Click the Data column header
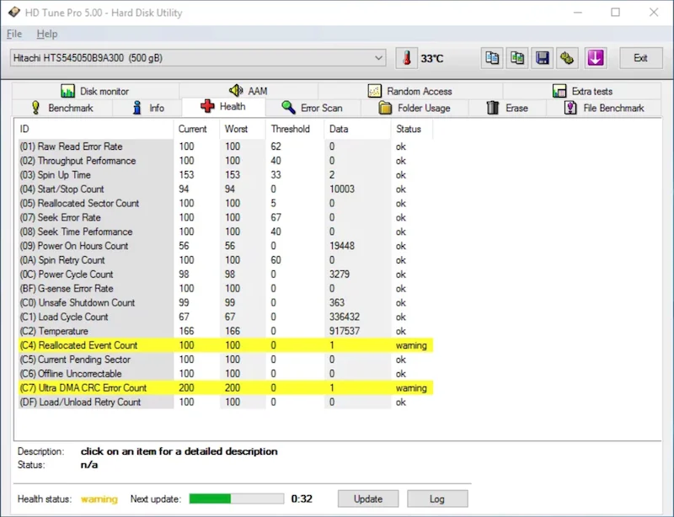 coord(357,129)
